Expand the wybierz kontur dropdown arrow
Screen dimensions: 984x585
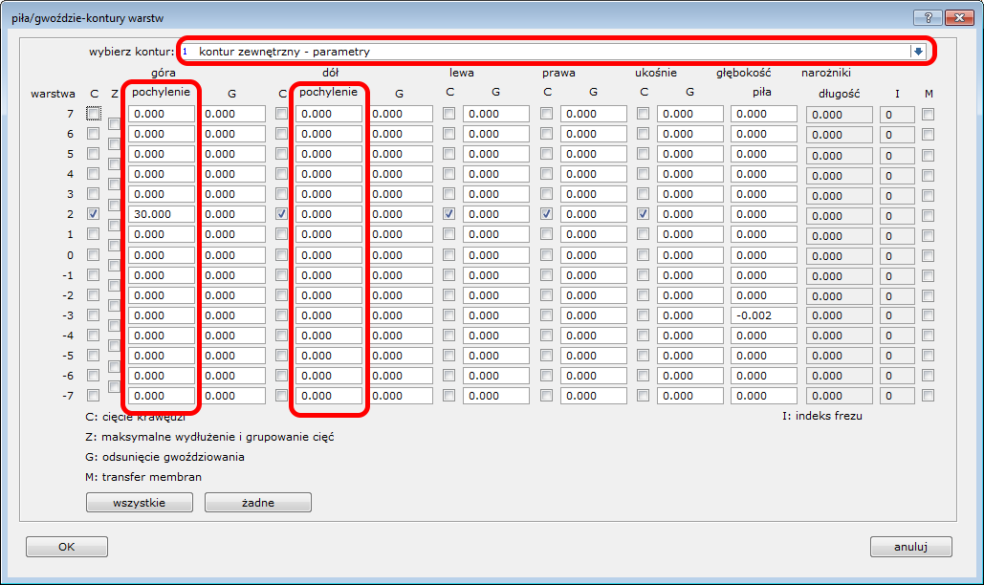coord(918,52)
